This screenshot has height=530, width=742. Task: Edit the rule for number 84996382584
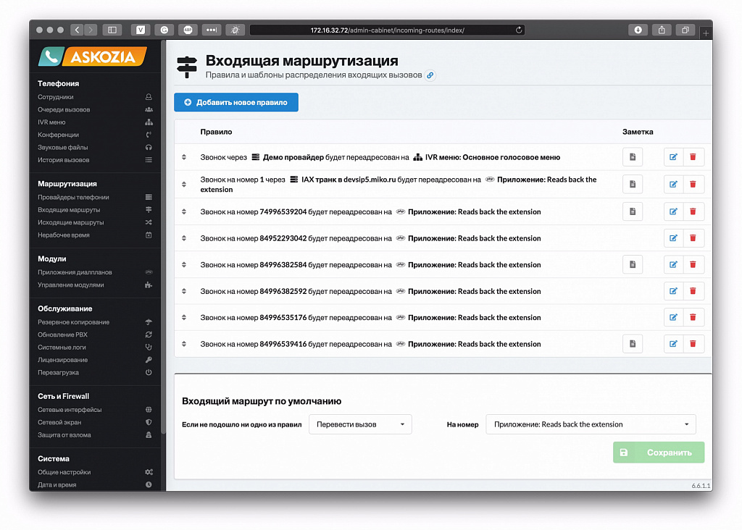tap(673, 264)
